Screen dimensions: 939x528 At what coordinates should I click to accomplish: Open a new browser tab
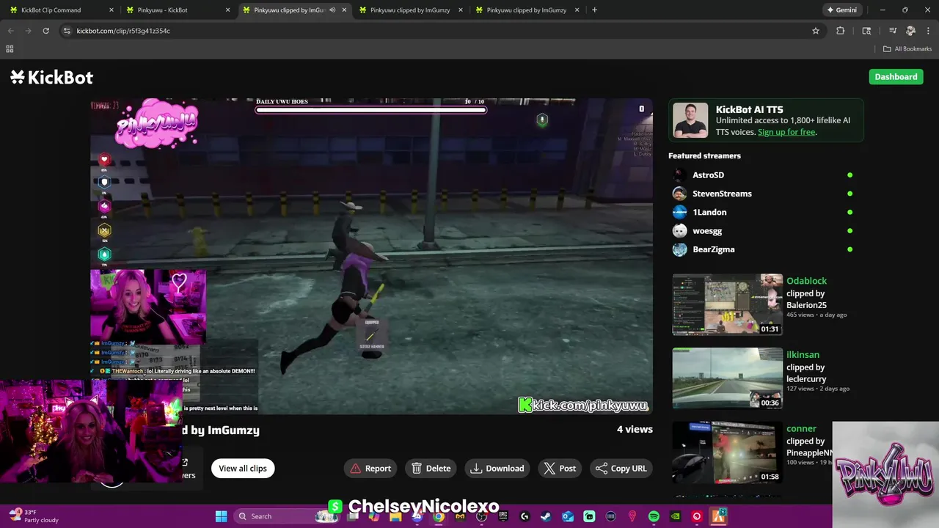pyautogui.click(x=594, y=10)
